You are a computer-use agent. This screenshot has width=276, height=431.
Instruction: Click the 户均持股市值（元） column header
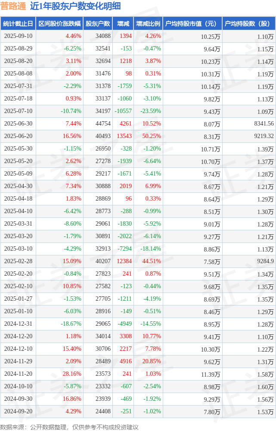(x=191, y=24)
